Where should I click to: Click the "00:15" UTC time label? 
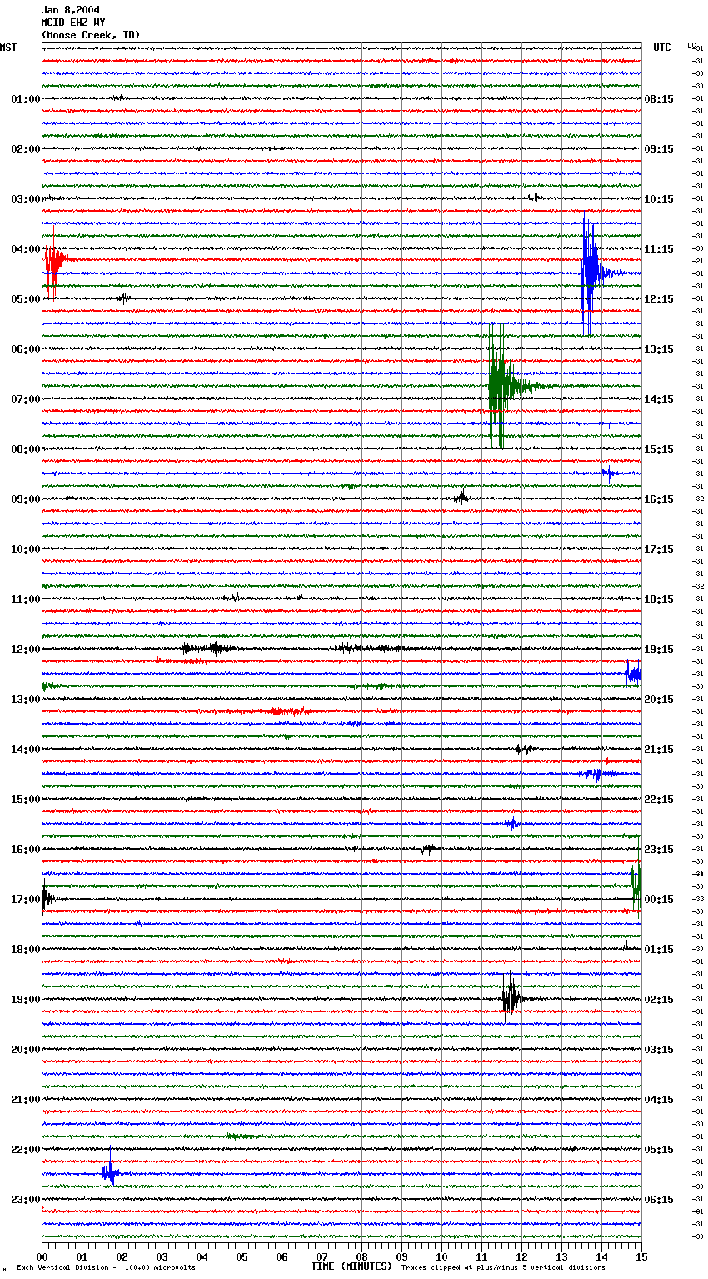[659, 900]
